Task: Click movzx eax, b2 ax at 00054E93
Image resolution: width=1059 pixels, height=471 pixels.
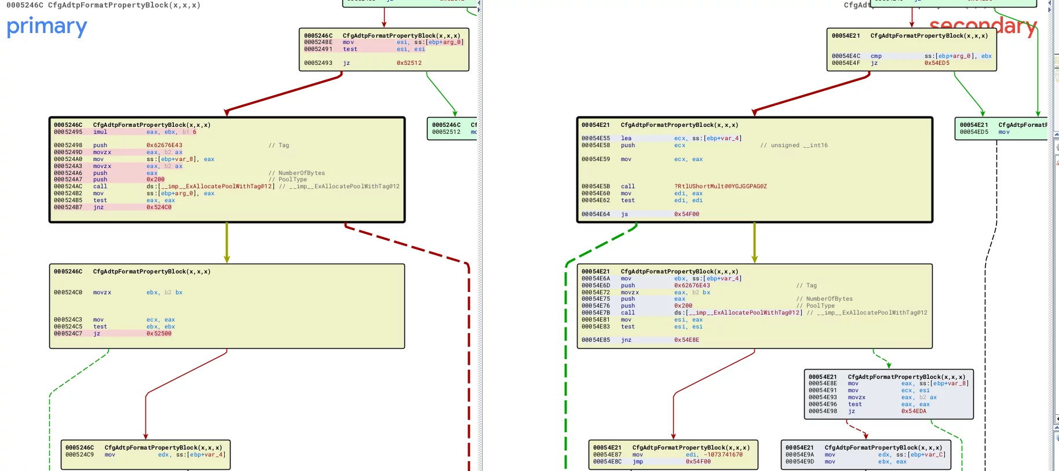Action: pos(873,397)
